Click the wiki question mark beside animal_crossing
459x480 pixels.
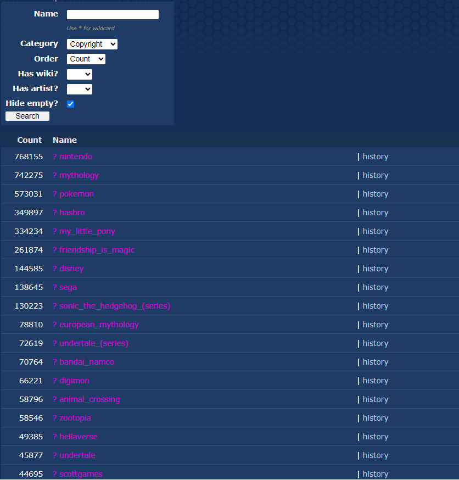(x=55, y=399)
